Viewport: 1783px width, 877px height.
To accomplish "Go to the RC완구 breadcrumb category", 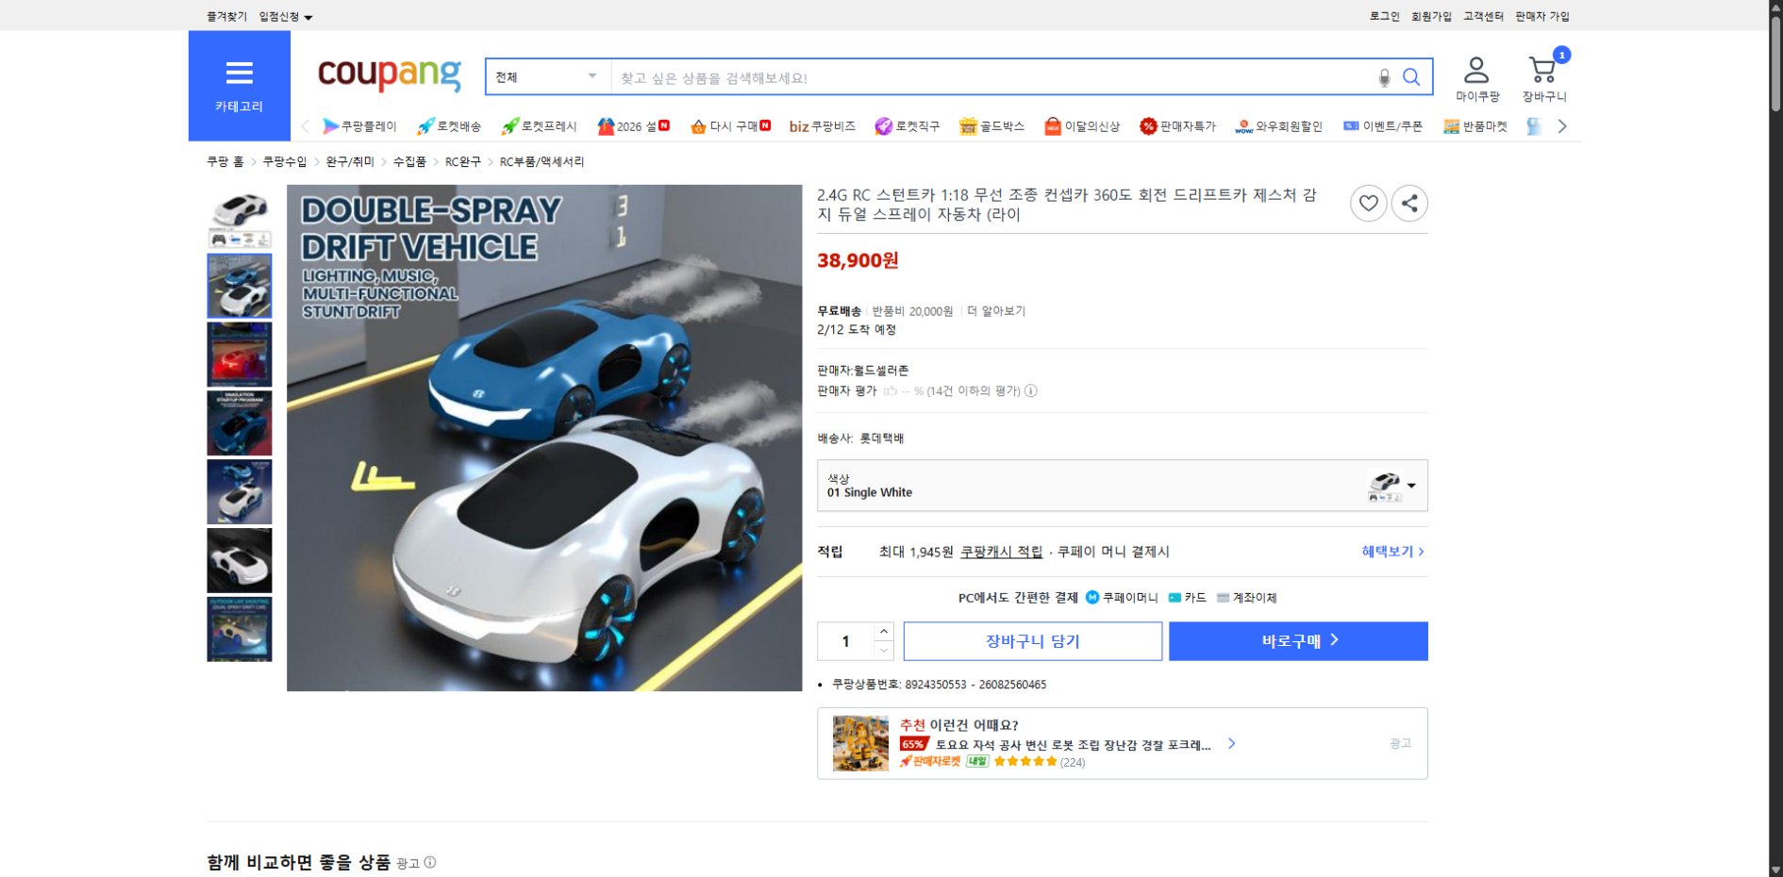I will point(460,161).
